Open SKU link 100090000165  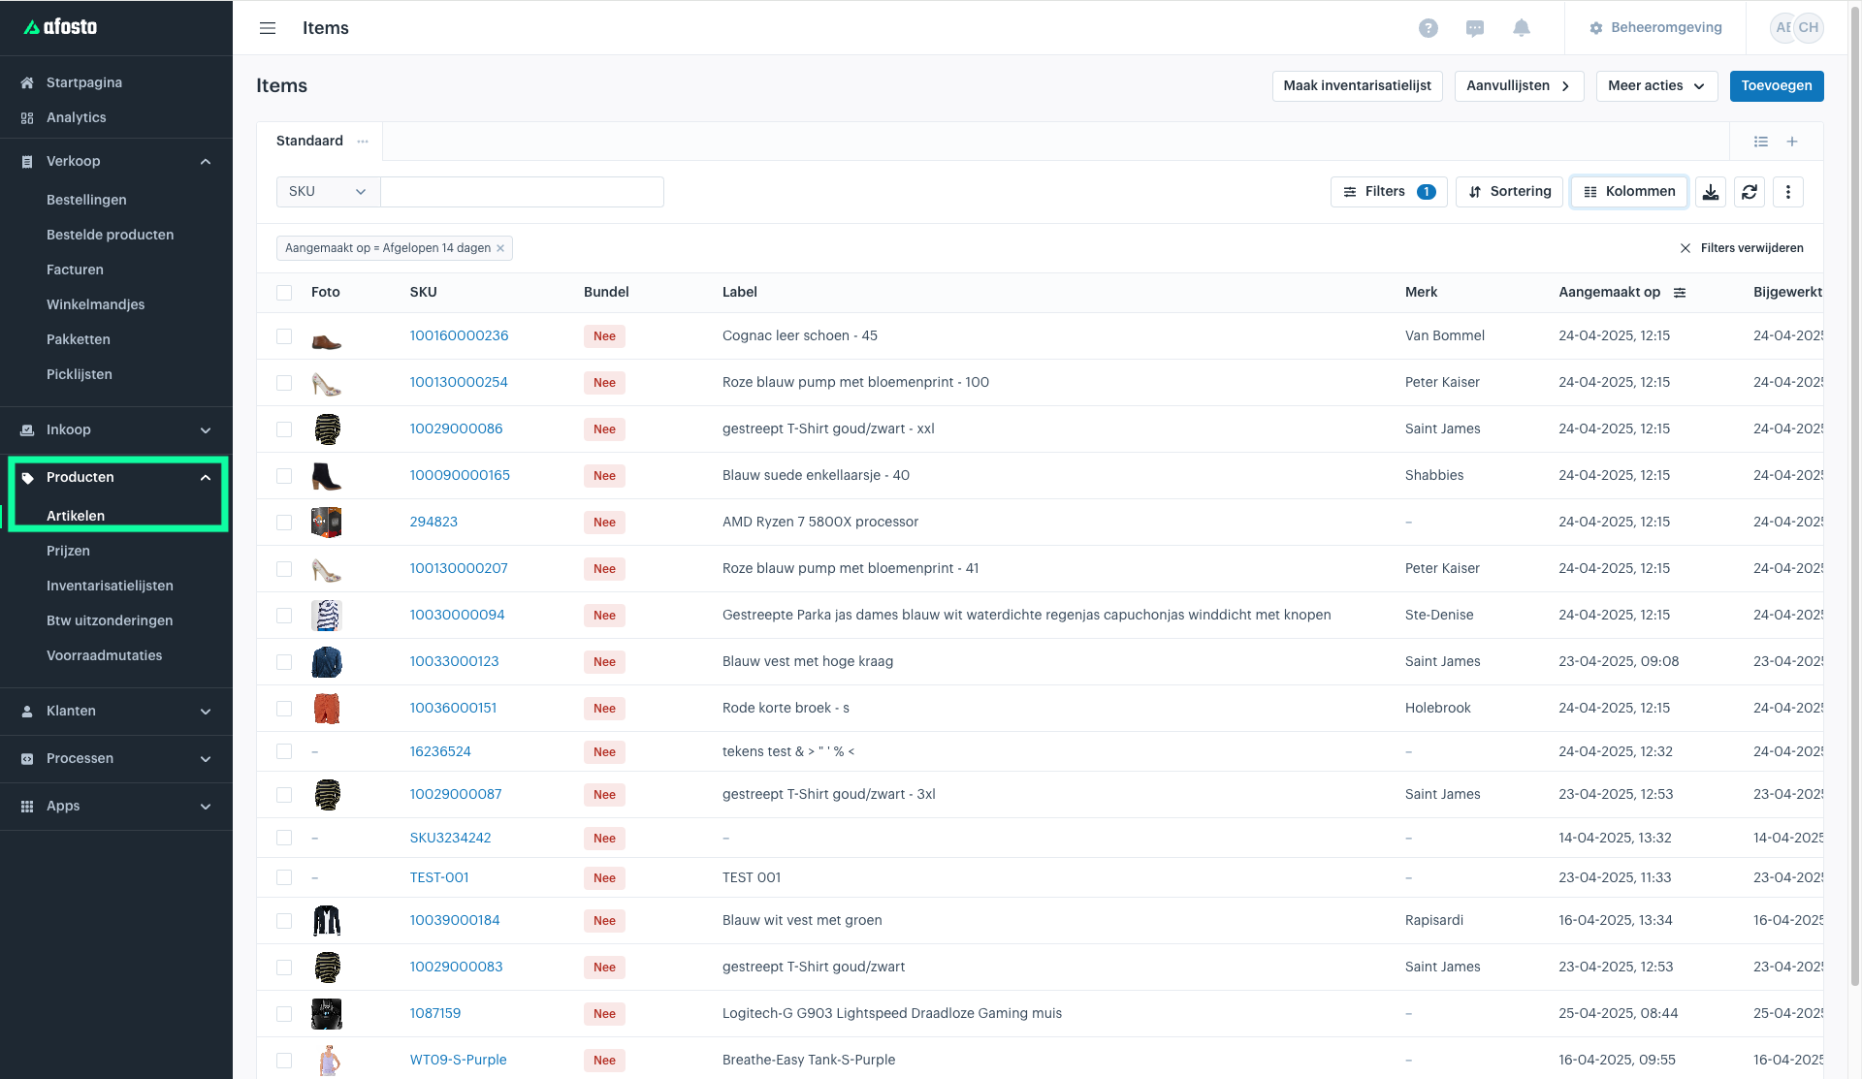[x=460, y=475]
